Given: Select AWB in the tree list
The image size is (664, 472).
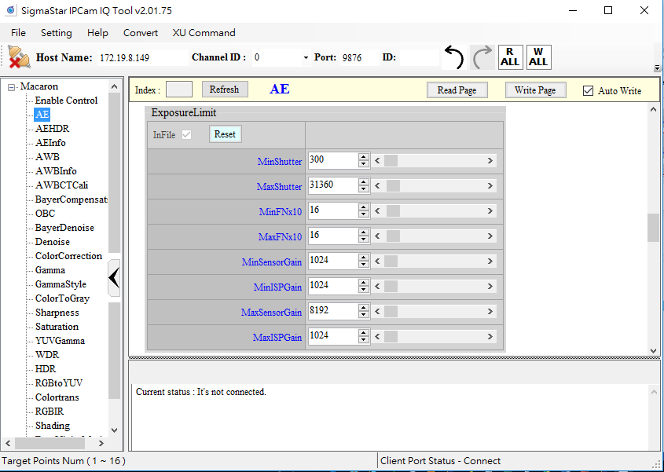Looking at the screenshot, I should (47, 157).
